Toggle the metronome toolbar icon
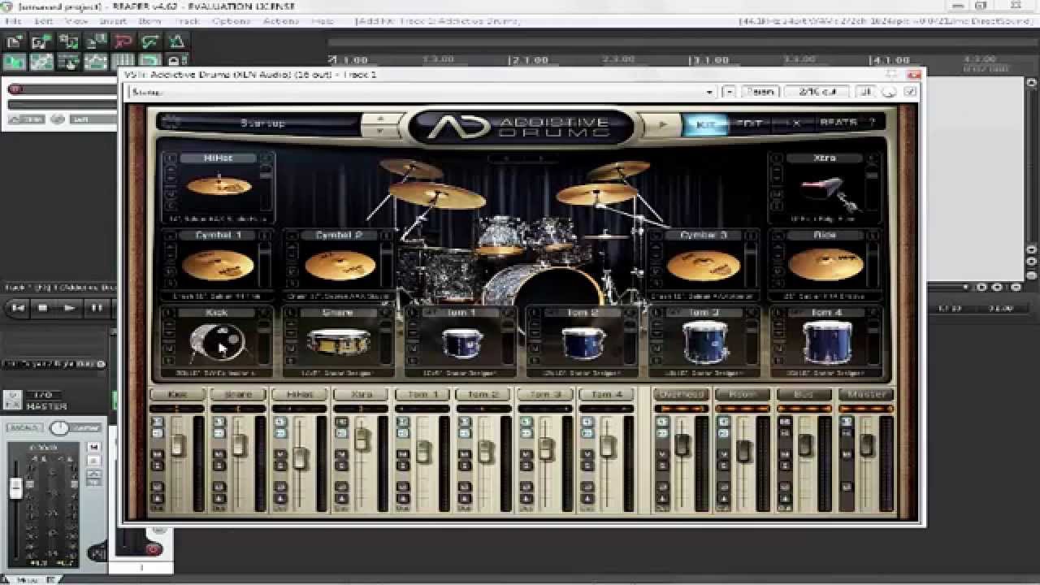Image resolution: width=1040 pixels, height=585 pixels. [x=175, y=41]
